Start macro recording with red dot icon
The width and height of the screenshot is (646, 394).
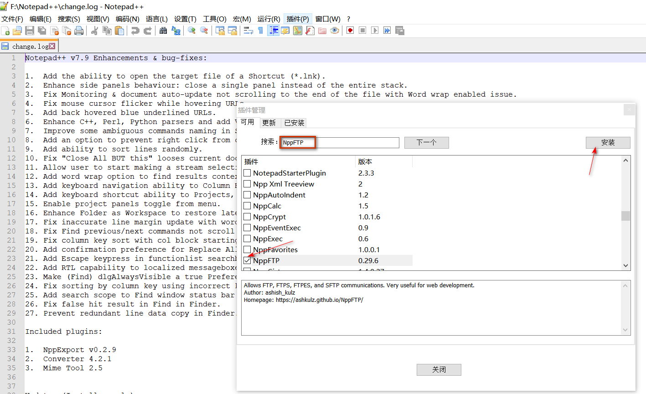pos(350,31)
